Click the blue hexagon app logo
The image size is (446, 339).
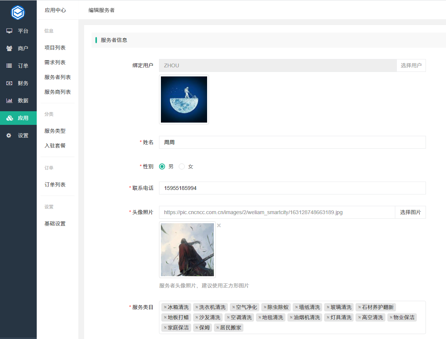tap(18, 12)
